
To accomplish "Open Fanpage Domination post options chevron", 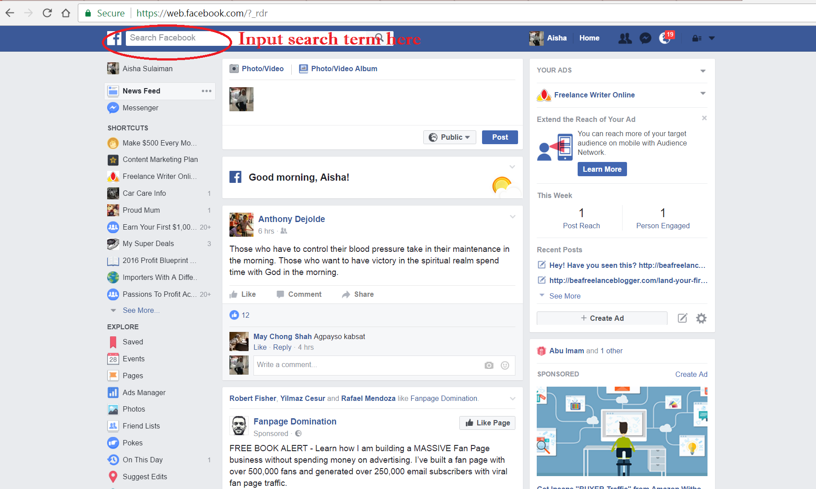I will point(512,399).
